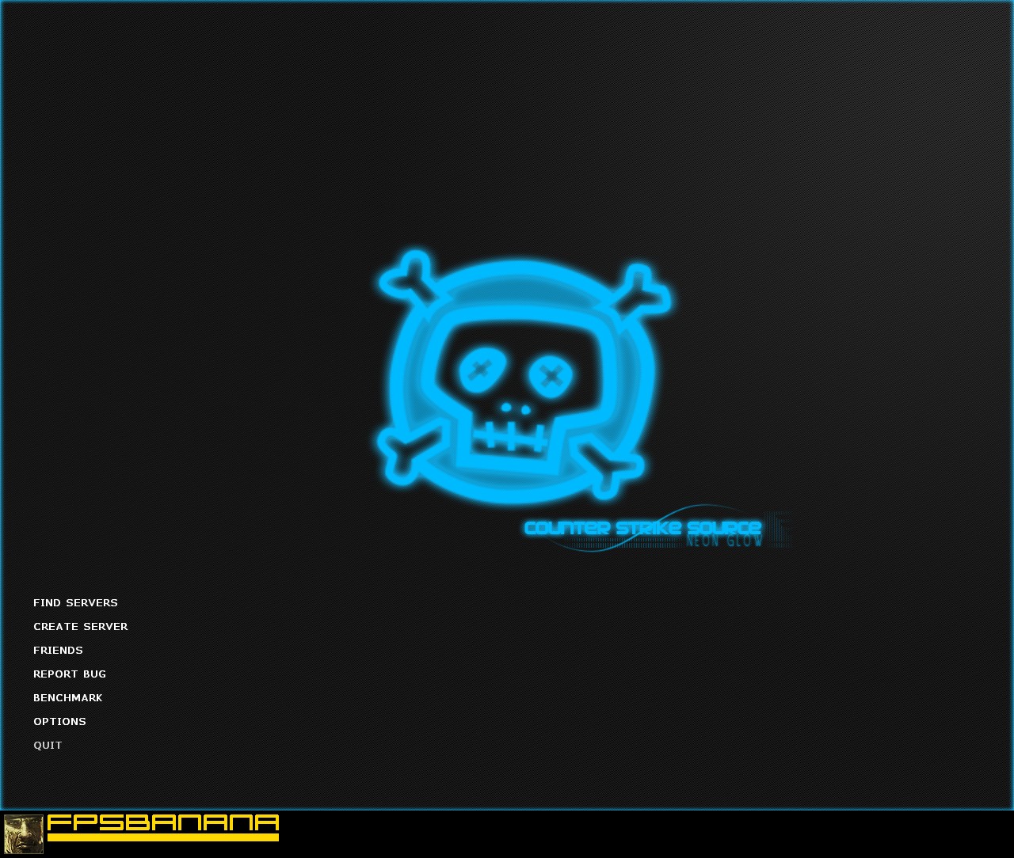The width and height of the screenshot is (1014, 858).
Task: Click the yellow bar under FPSBANANA
Action: (163, 837)
